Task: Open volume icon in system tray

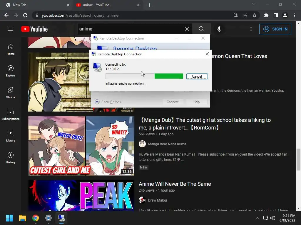Action: [x=272, y=218]
